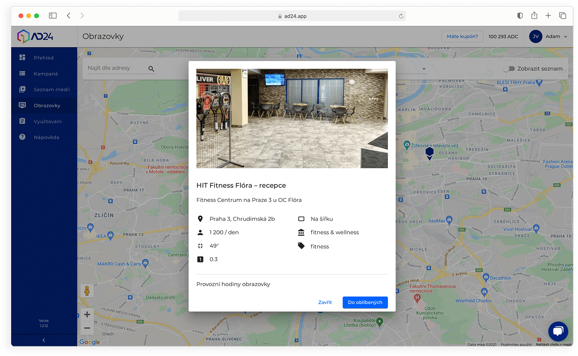The width and height of the screenshot is (578, 356).
Task: Click the Přehled dashboard icon in sidebar
Action: pyautogui.click(x=22, y=58)
